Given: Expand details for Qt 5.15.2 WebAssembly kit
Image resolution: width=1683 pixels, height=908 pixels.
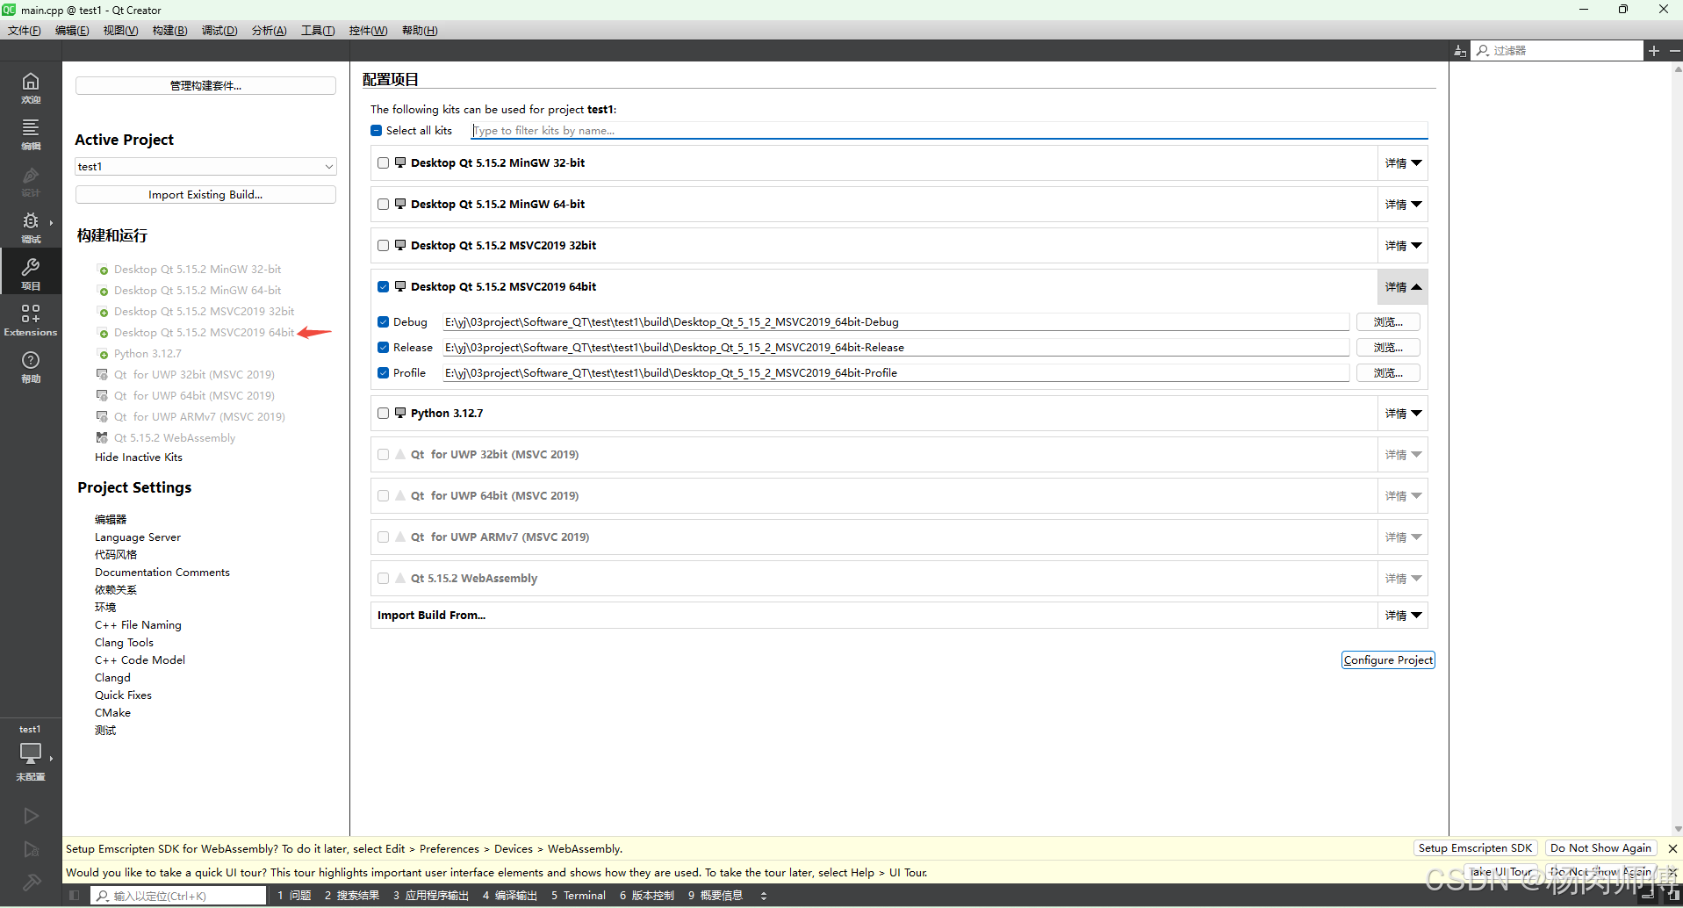Looking at the screenshot, I should 1403,578.
